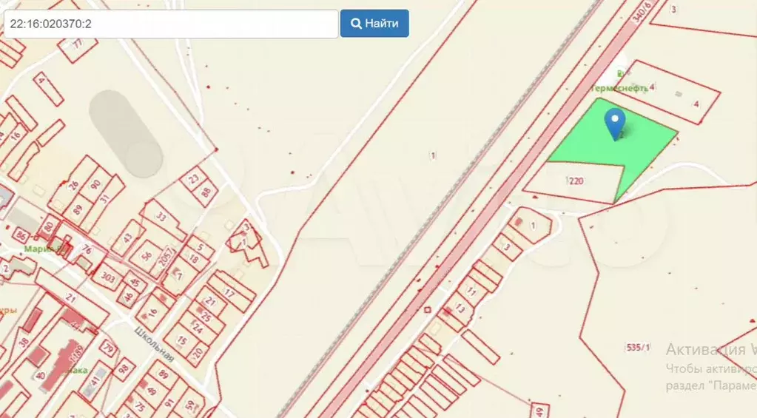The image size is (757, 418).
Task: Select parcel labeled 90
Action: pos(95,185)
